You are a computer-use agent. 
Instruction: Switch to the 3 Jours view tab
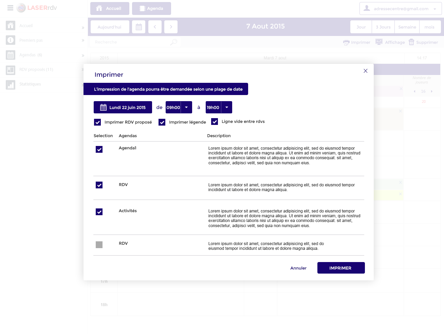[383, 27]
